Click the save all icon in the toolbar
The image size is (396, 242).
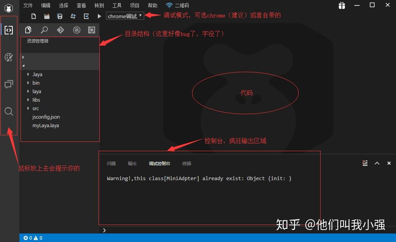tap(60, 16)
